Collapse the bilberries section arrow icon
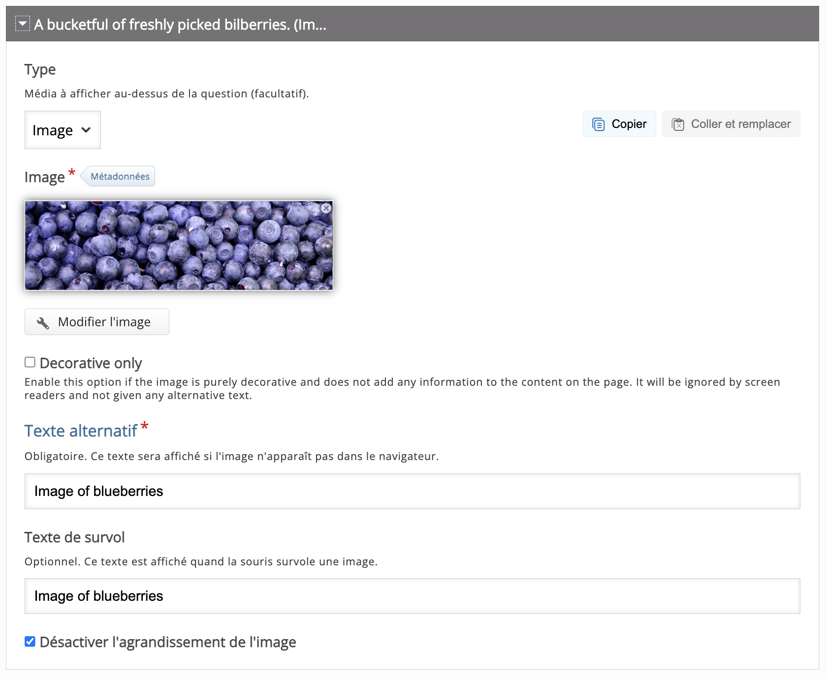 point(22,24)
